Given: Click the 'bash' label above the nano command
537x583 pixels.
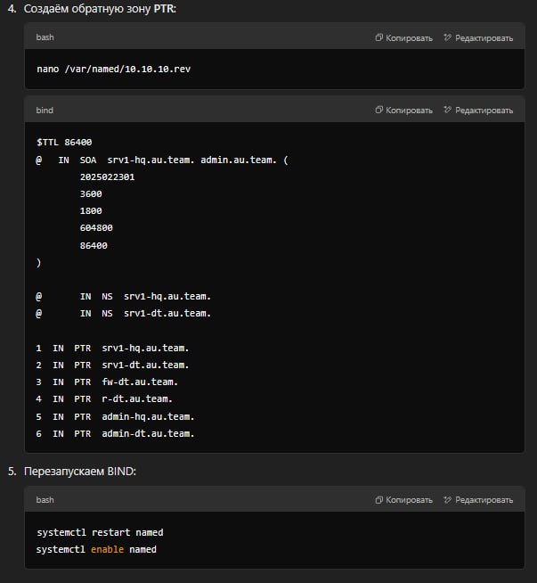Looking at the screenshot, I should click(45, 37).
